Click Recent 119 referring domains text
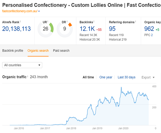Image resolution: width=161 pixels, height=133 pixels. tap(116, 35)
